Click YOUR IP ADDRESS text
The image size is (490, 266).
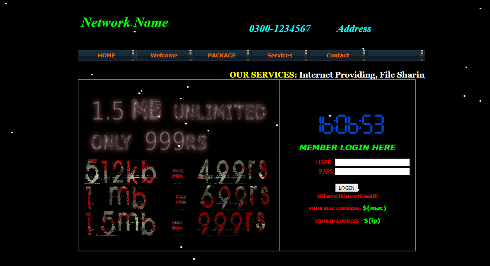tap(336, 221)
